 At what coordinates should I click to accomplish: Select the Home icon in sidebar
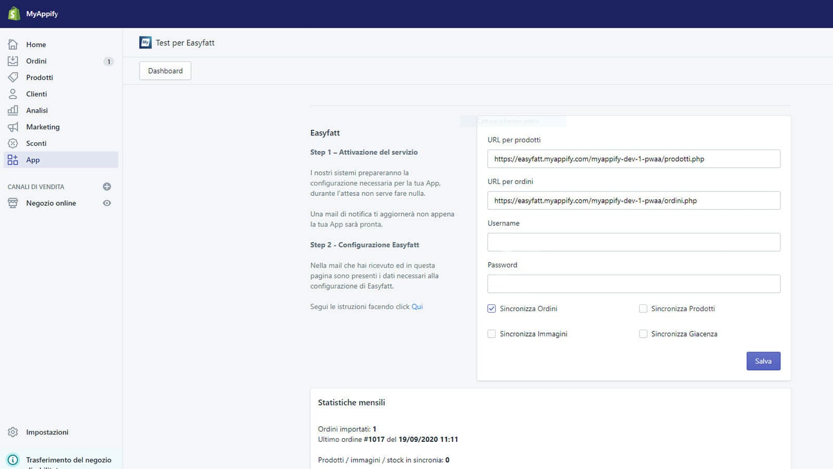[x=12, y=44]
